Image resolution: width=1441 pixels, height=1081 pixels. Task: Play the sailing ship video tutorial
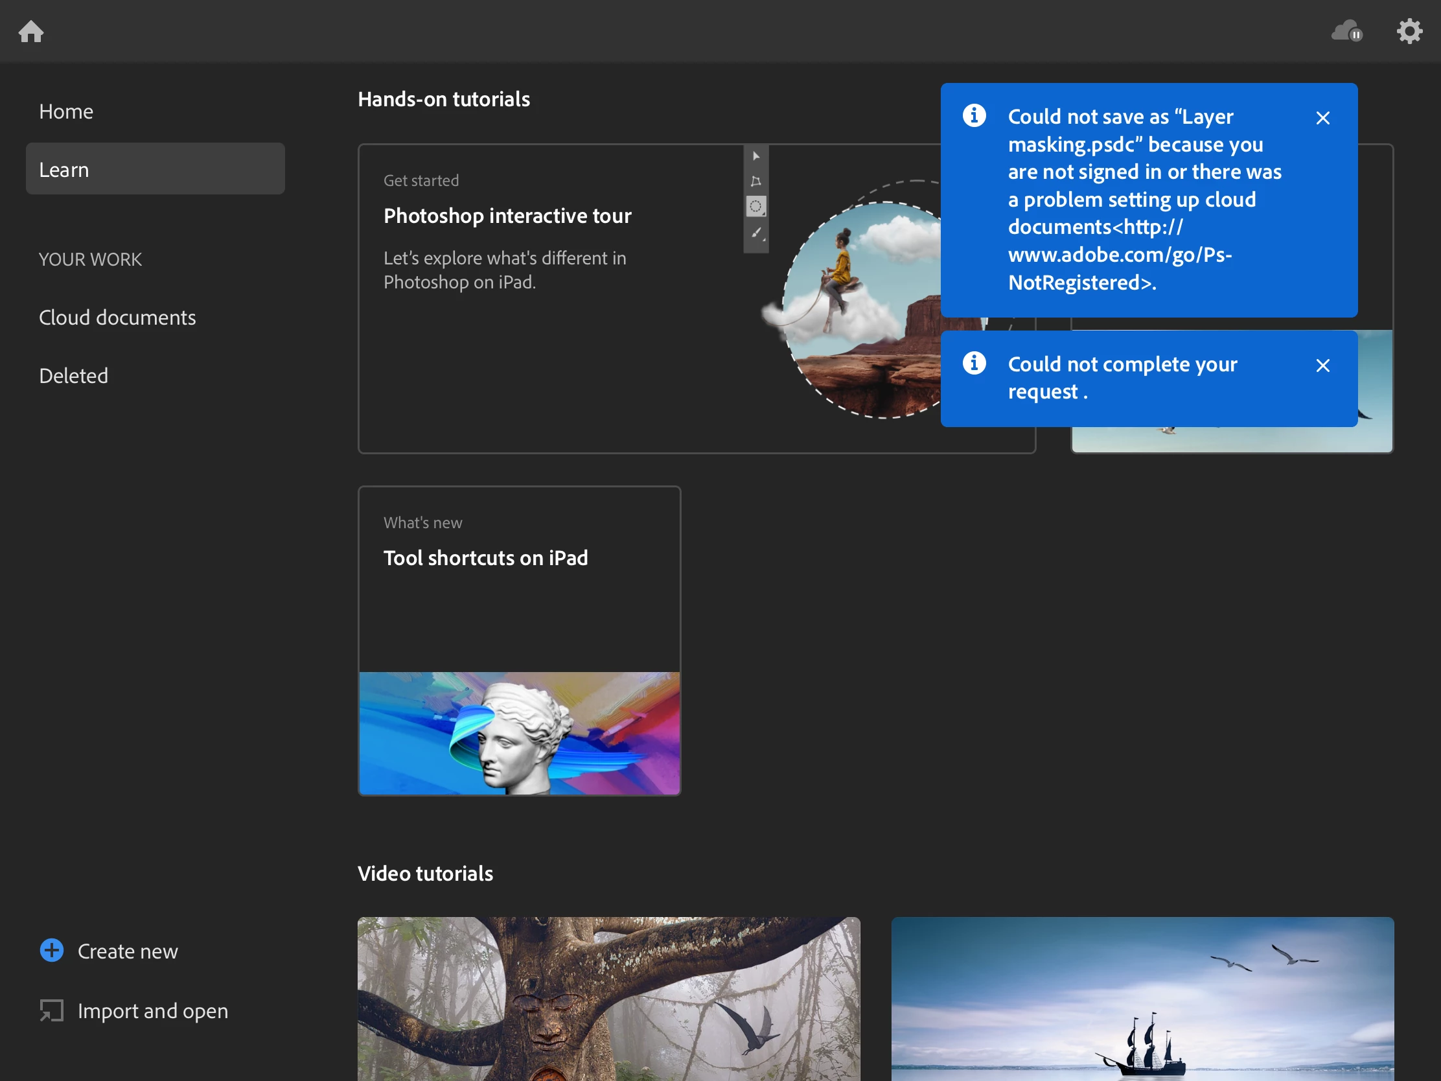tap(1142, 999)
